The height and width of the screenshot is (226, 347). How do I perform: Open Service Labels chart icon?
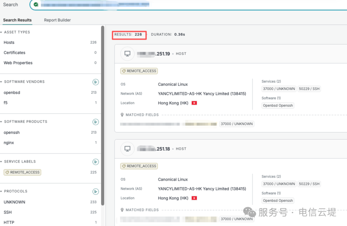96,162
